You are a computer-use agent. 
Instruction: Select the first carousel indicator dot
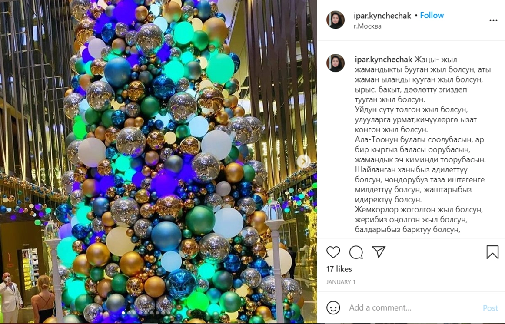[x=123, y=313]
